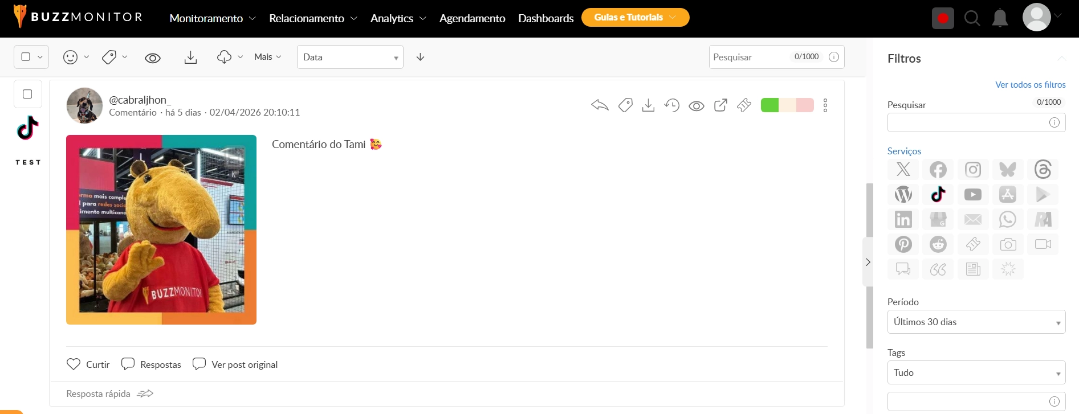Filter by TikTok service icon
The height and width of the screenshot is (414, 1079).
[938, 195]
